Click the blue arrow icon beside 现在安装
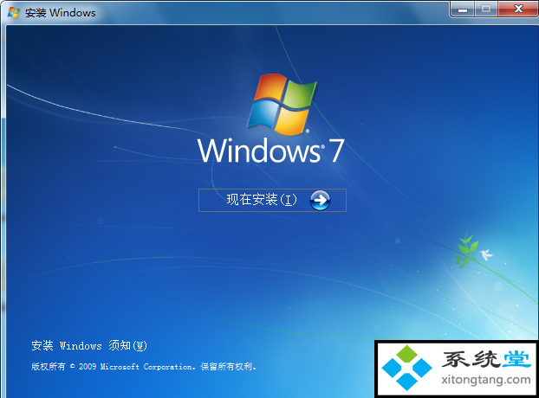The width and height of the screenshot is (539, 398). (x=320, y=200)
